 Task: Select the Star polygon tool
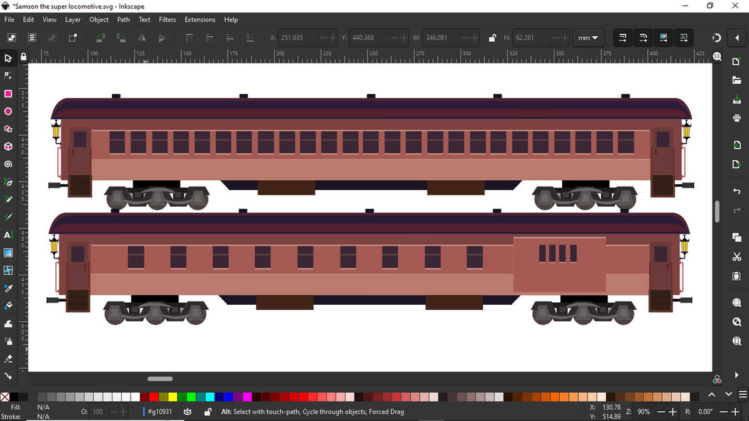coord(8,129)
